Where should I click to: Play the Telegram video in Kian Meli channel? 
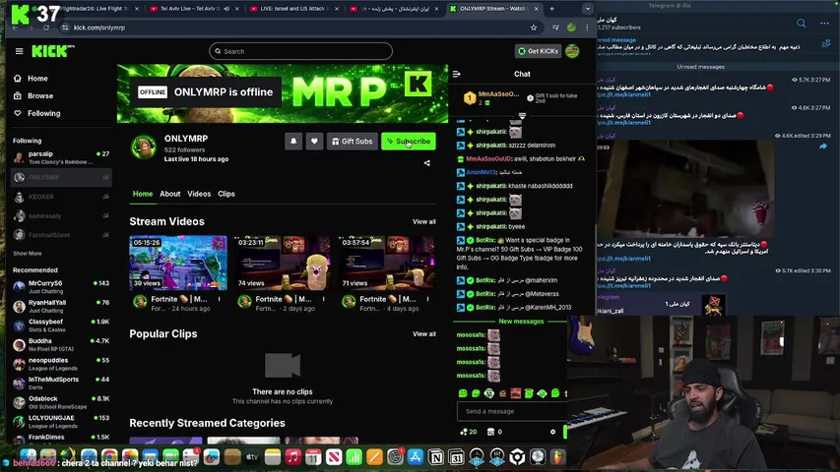point(684,189)
